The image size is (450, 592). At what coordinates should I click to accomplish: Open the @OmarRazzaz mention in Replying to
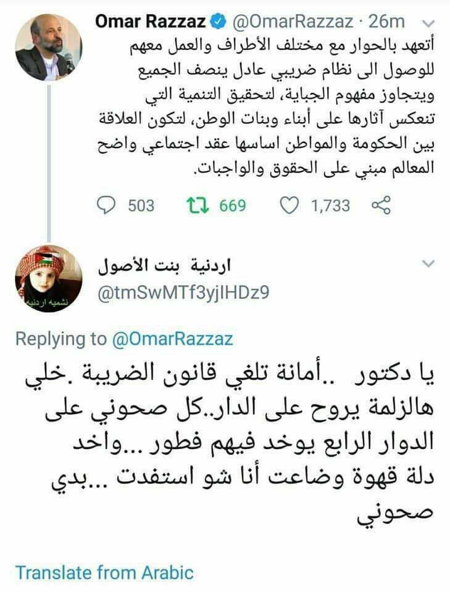(x=172, y=339)
